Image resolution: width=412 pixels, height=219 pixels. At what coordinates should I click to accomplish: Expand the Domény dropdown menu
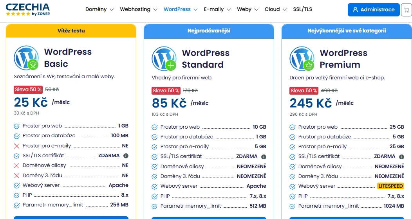pos(99,9)
